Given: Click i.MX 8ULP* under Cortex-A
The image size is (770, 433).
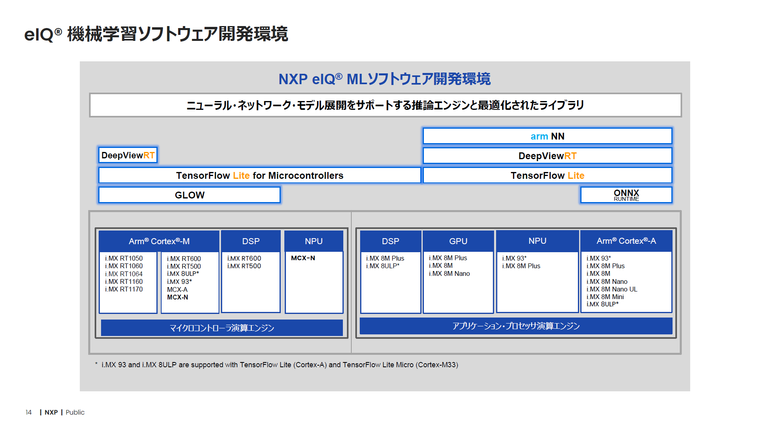Looking at the screenshot, I should tap(603, 304).
